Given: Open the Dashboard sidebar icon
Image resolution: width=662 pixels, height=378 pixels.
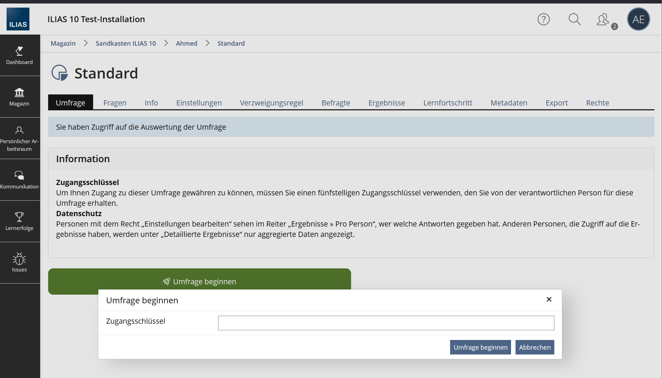Looking at the screenshot, I should point(19,55).
